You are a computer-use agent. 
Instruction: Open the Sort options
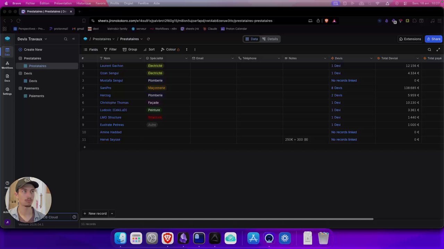(149, 49)
